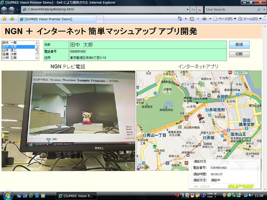This screenshot has height=200, width=267.
Task: Click the taskbar clock showing 11:08
Action: [259, 196]
